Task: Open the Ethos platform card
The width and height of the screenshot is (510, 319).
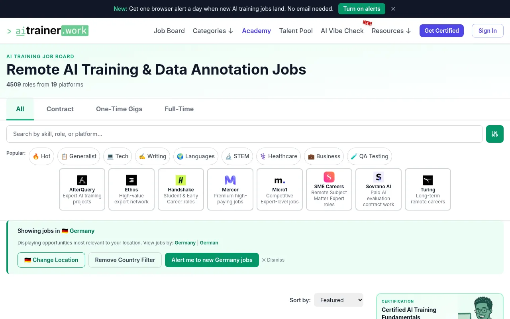Action: 131,189
